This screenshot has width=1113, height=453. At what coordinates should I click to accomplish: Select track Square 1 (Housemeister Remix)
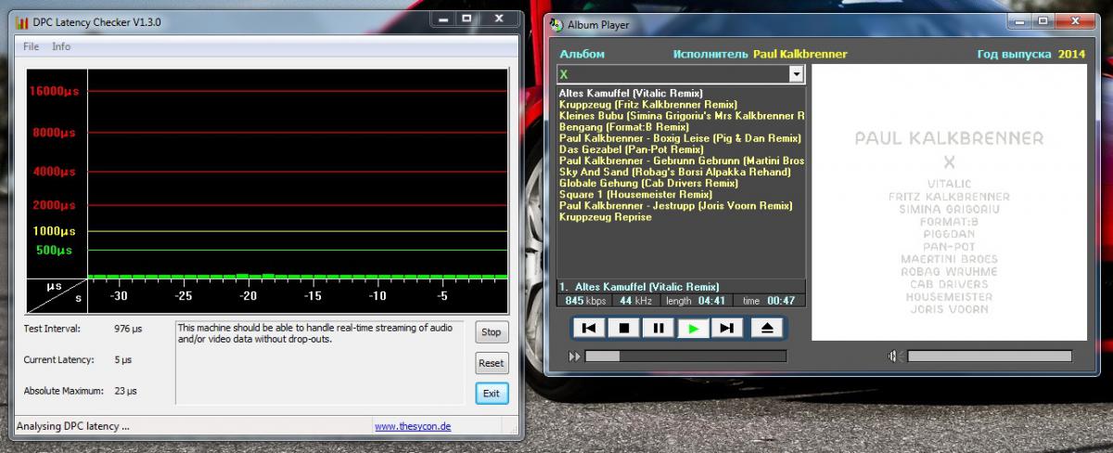(635, 194)
